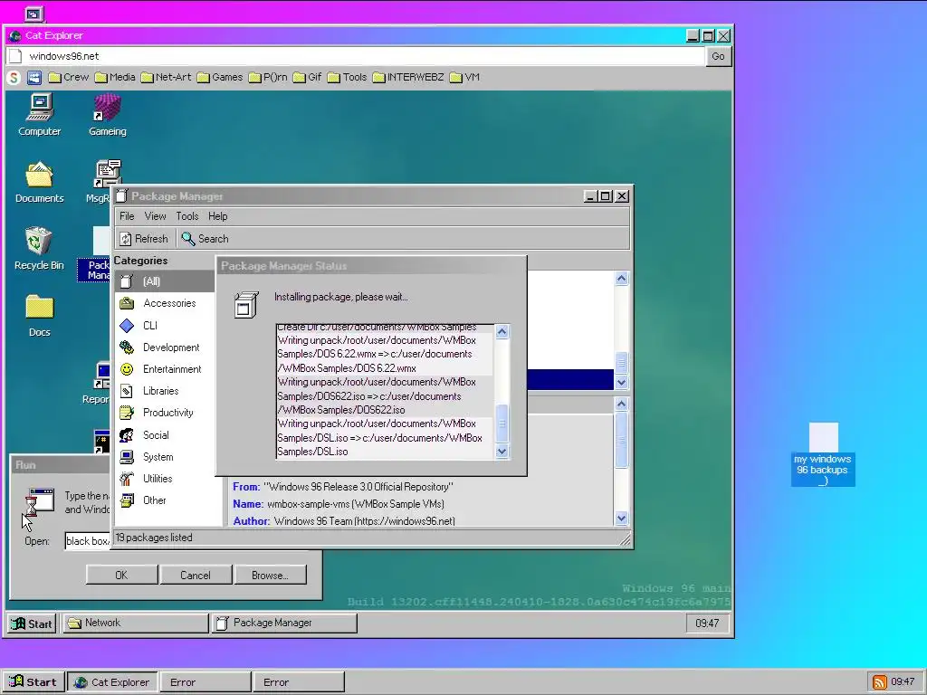Screen dimensions: 927x695
Task: Select the (All) category
Action: click(x=165, y=281)
